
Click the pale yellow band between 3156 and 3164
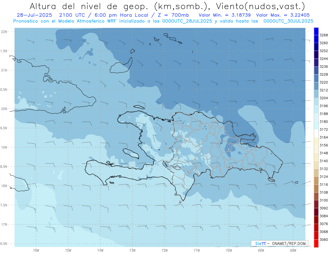316,141
